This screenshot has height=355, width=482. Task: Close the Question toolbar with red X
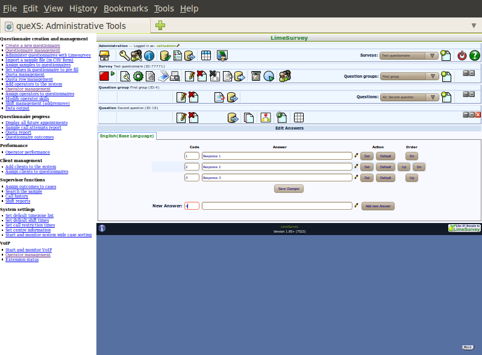[x=478, y=115]
